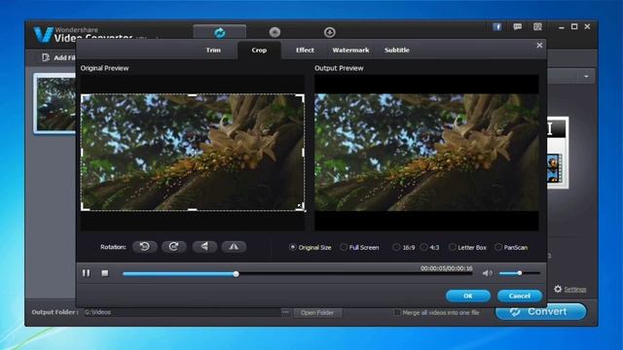Confirm edits with the OK button
The image size is (623, 350).
[x=468, y=296]
